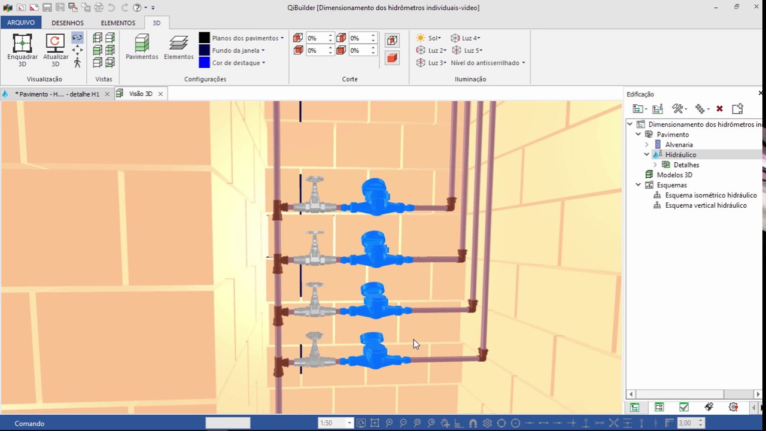Viewport: 766px width, 431px height.
Task: Open the Nível do antisserrilhado dropdown
Action: point(488,63)
